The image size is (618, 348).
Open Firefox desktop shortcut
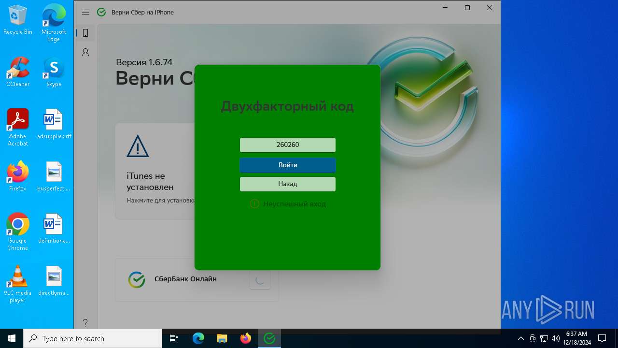pos(18,176)
